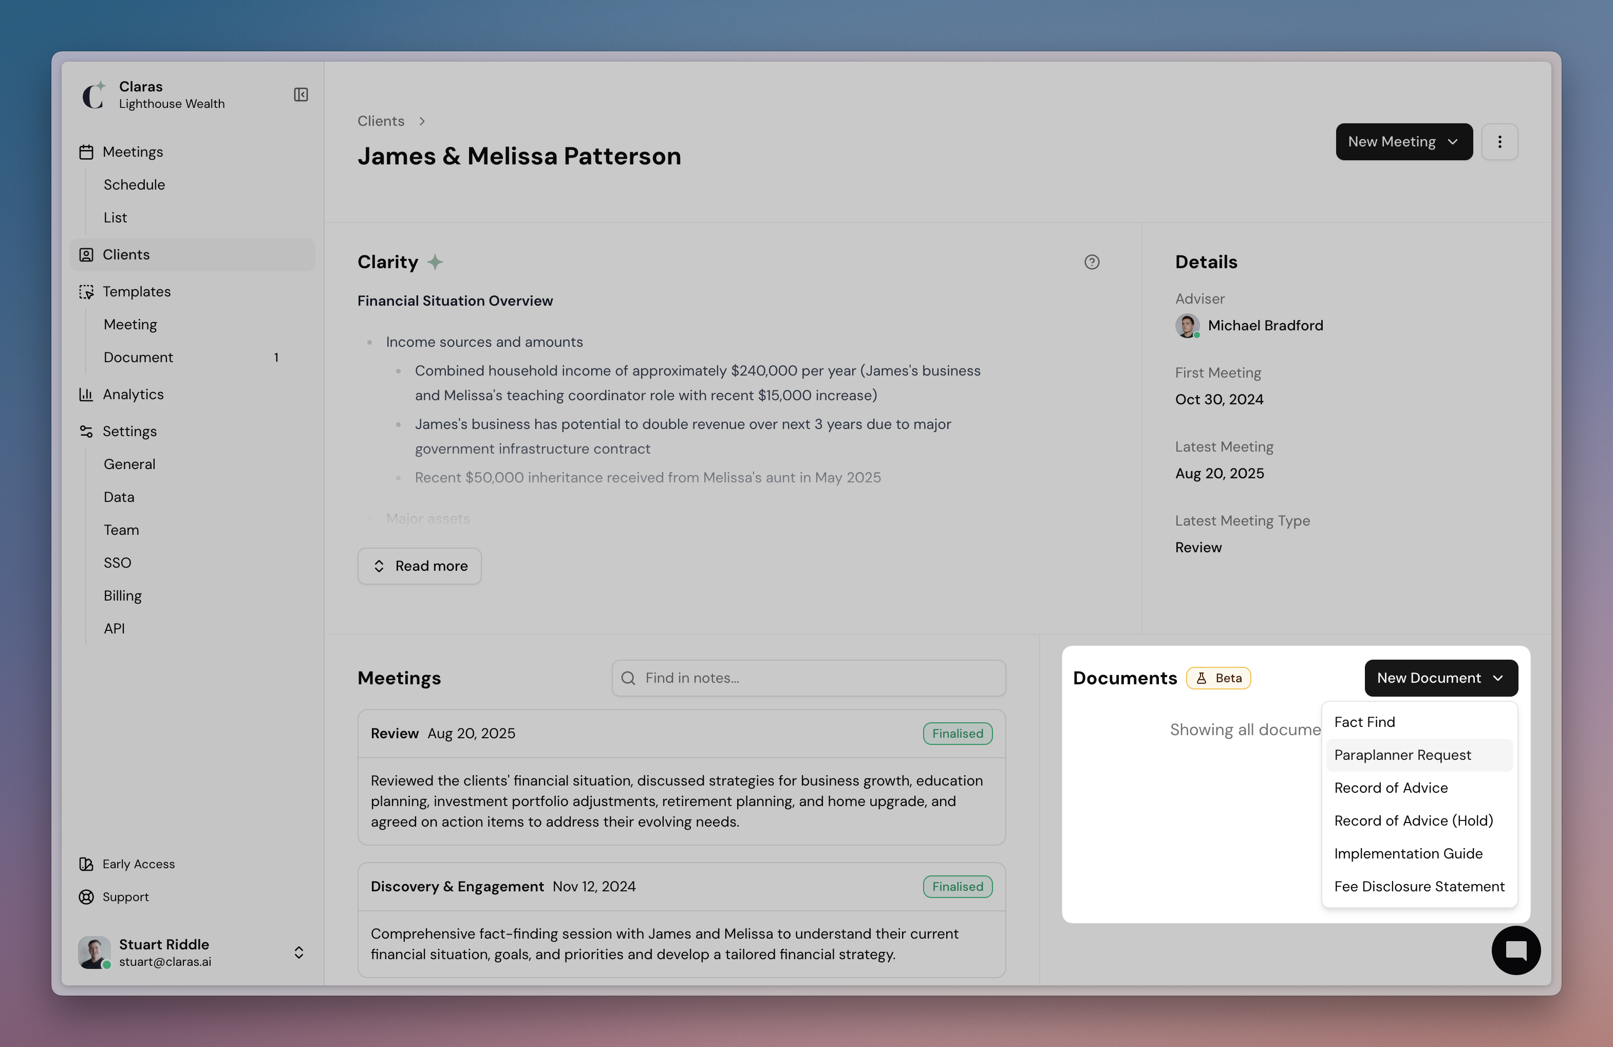1613x1047 pixels.
Task: Open Document templates
Action: coord(138,357)
